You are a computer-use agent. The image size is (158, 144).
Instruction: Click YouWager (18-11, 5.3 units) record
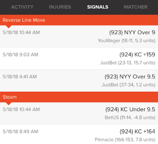tap(127, 41)
